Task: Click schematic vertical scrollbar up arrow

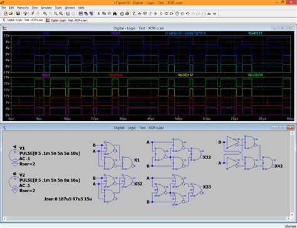Action: click(x=292, y=133)
